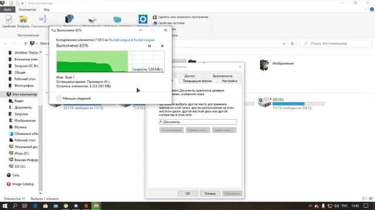Select Фотографии in the quick access list
375x210 pixels.
[21, 86]
